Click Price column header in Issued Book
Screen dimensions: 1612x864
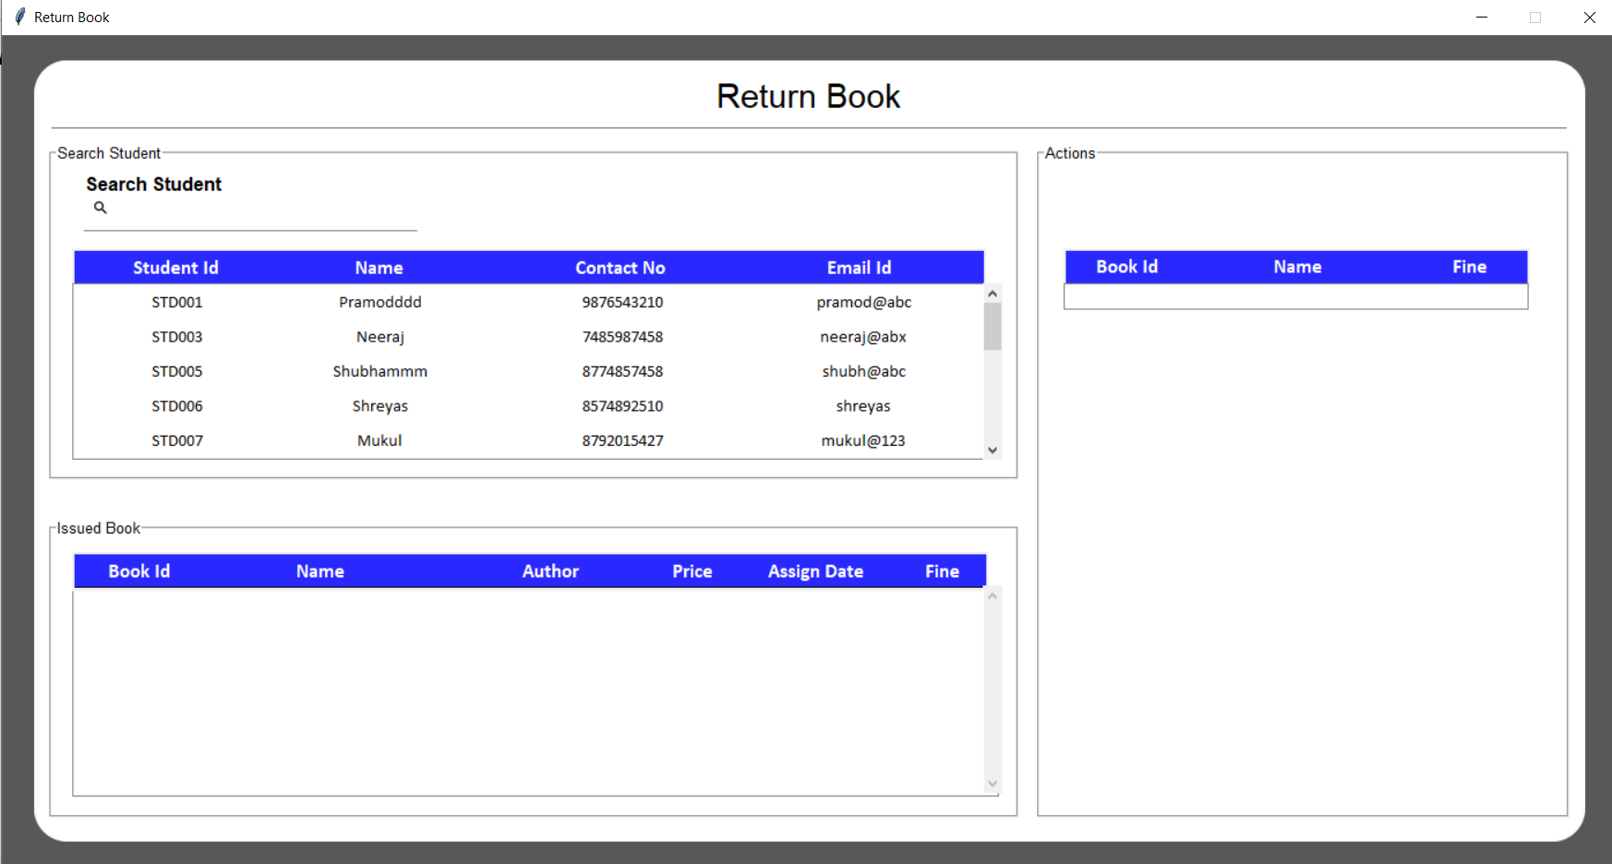pyautogui.click(x=692, y=571)
